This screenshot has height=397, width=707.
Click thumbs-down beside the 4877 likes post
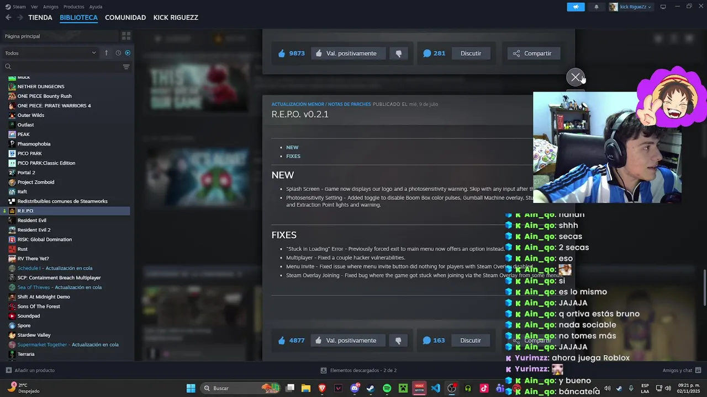tap(399, 340)
